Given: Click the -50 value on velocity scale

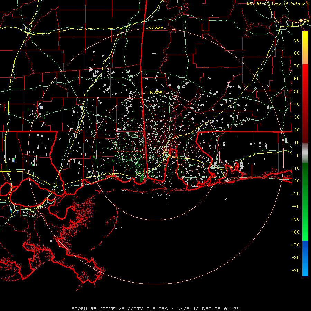Looking at the screenshot, I should (295, 219).
